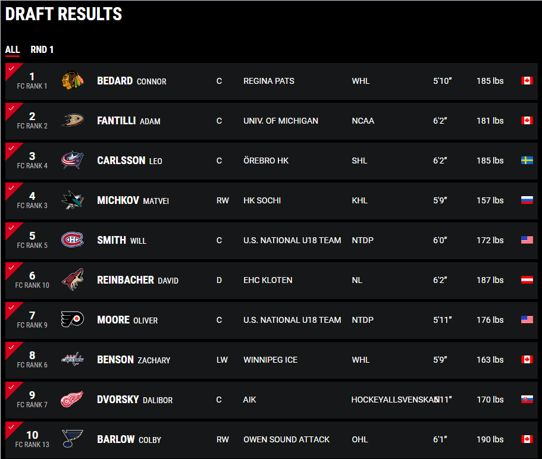Toggle the red checkmark on pick 10
This screenshot has height=459, width=542.
[11, 427]
